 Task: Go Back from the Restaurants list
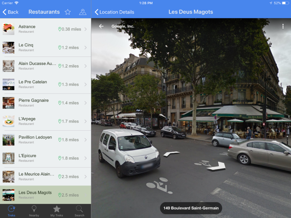coord(10,12)
